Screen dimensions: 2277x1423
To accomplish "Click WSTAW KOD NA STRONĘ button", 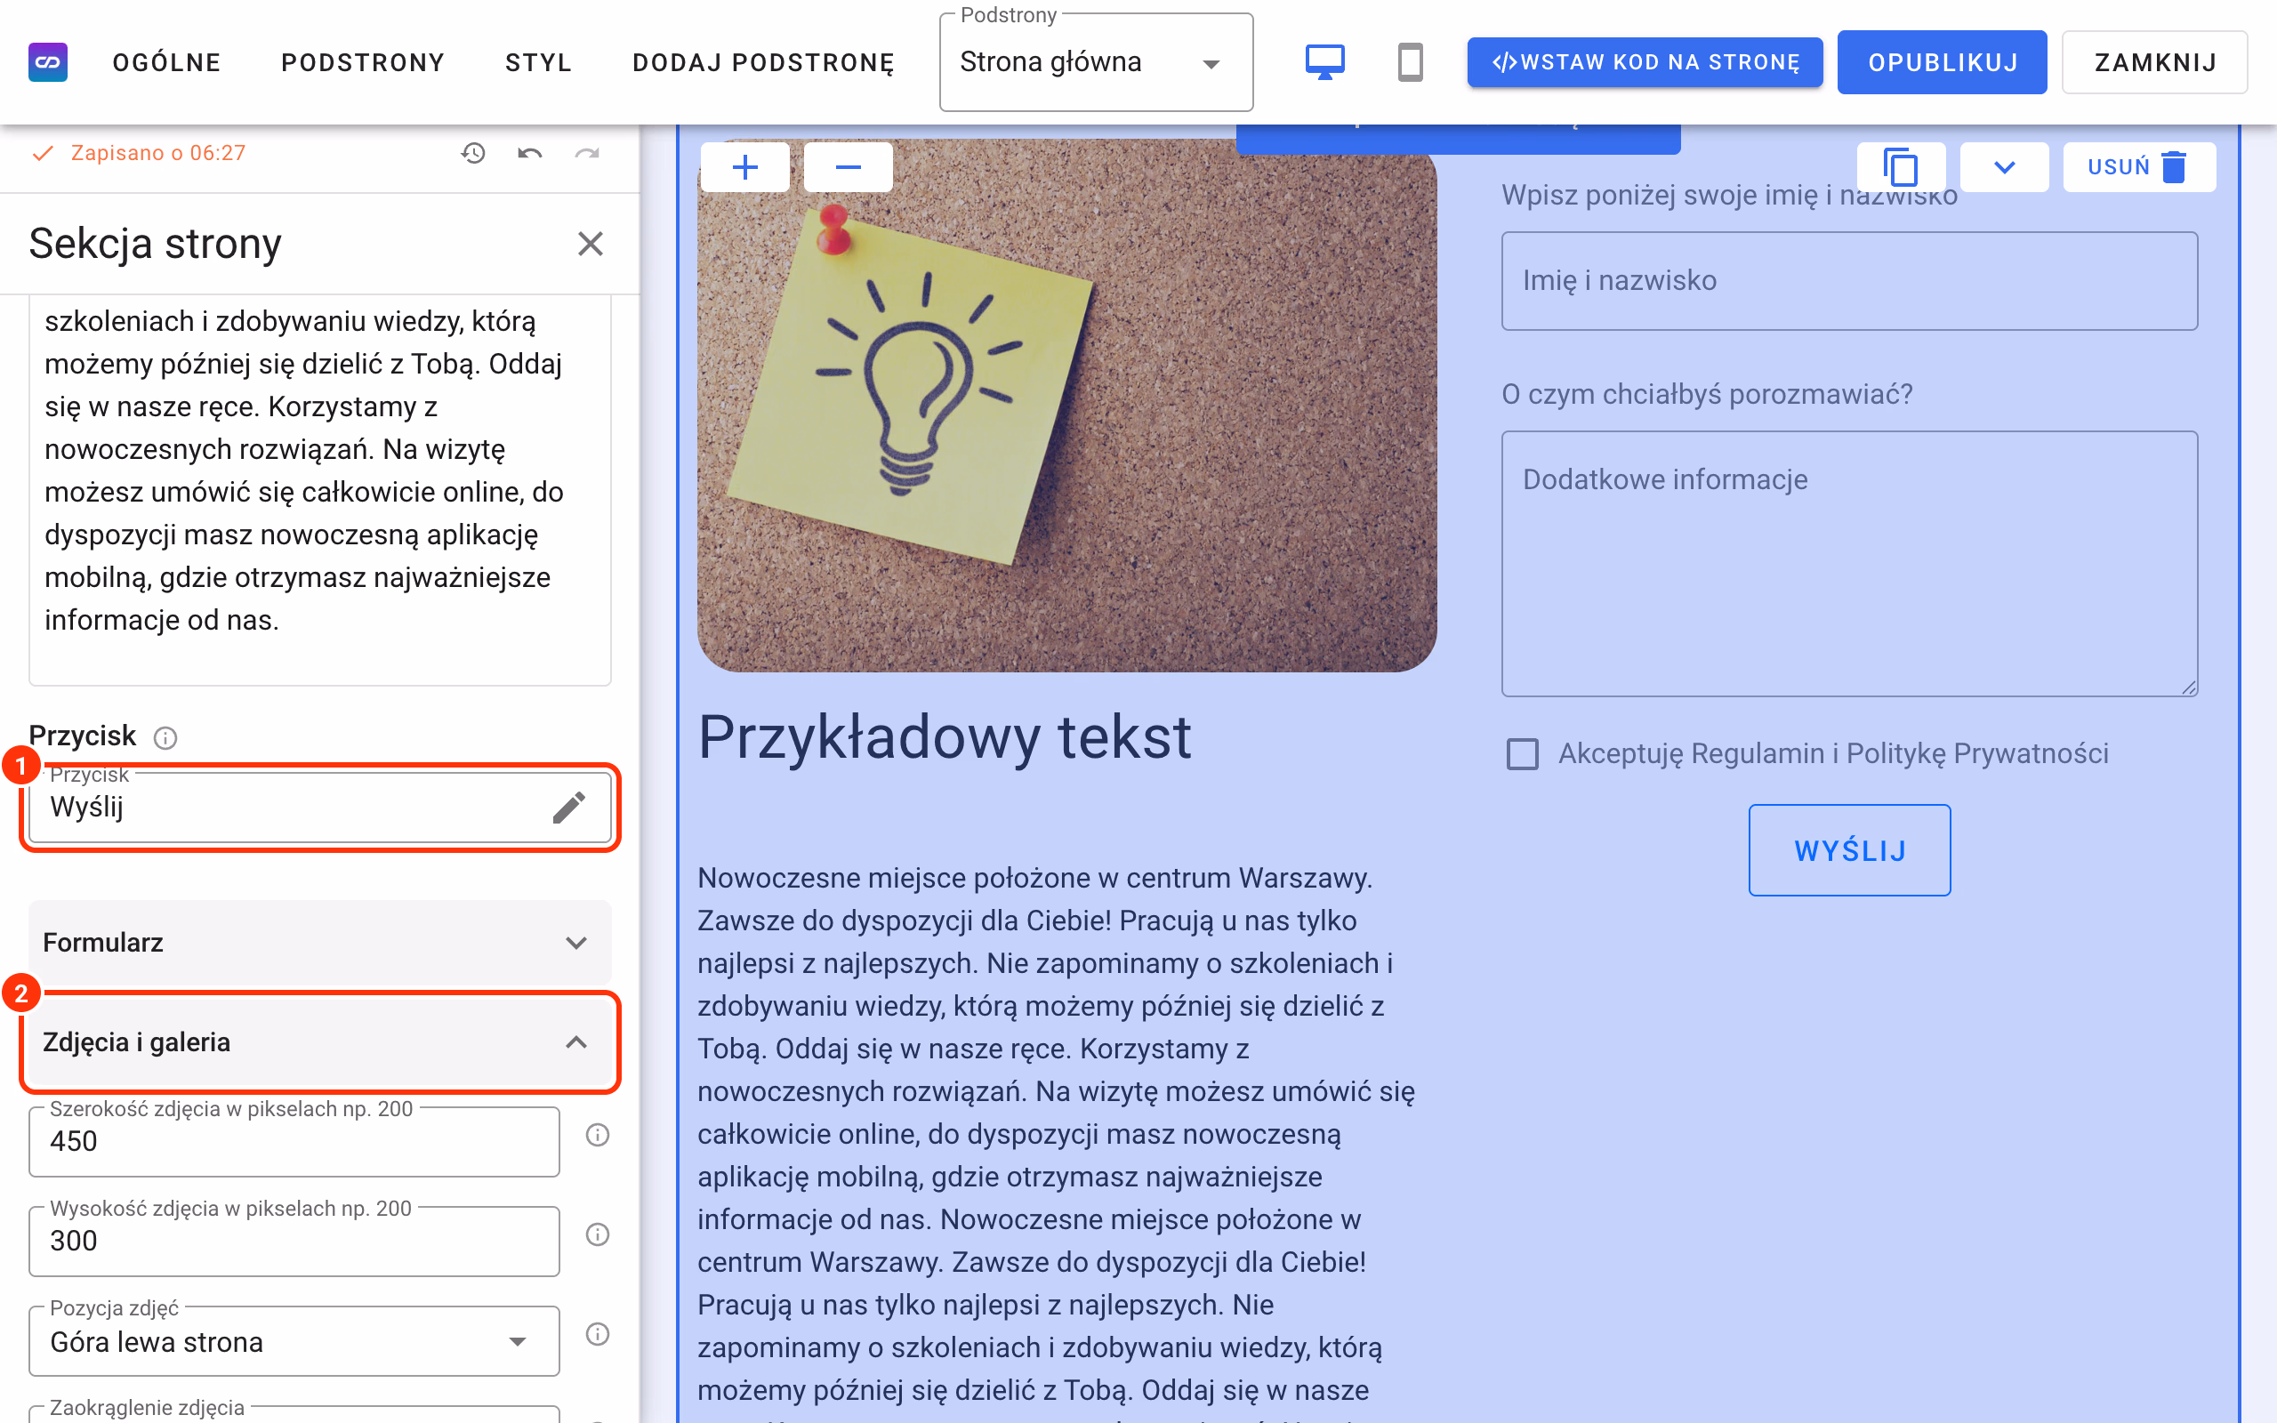I will point(1645,62).
